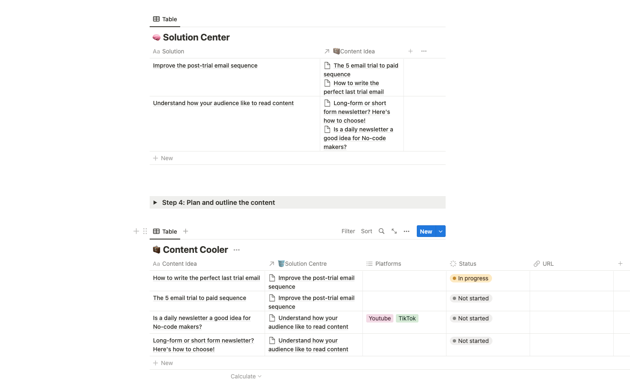Click the search icon in Content Cooler toolbar
Image resolution: width=630 pixels, height=383 pixels.
pos(381,231)
